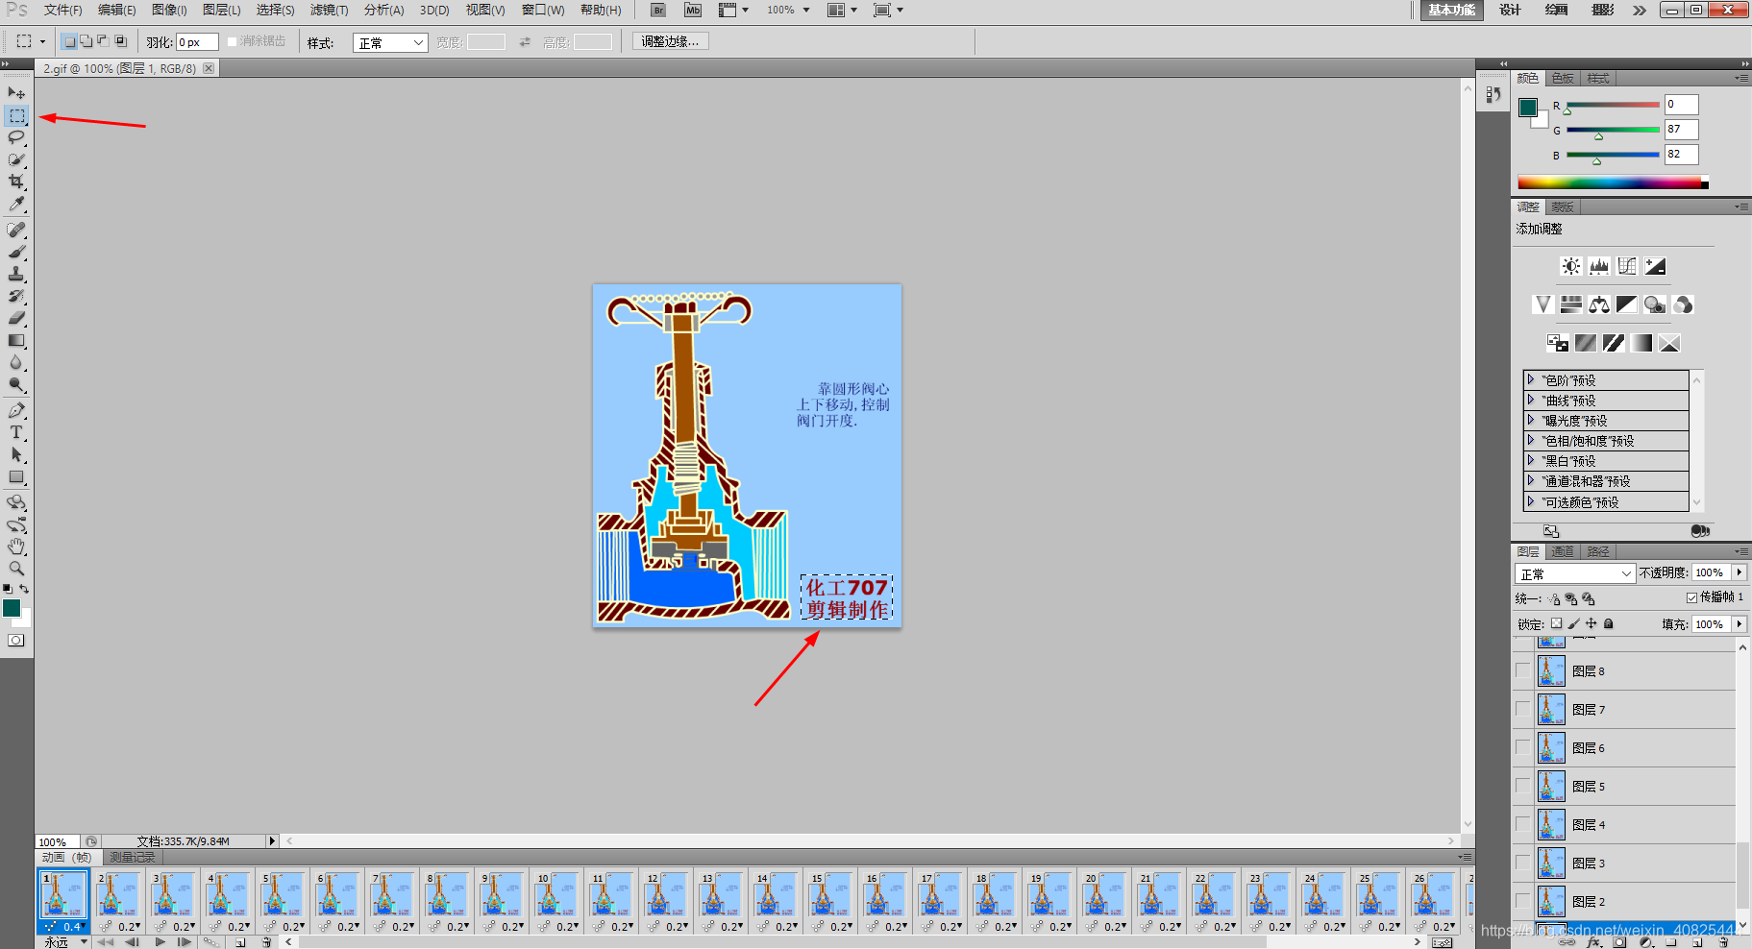Image resolution: width=1752 pixels, height=949 pixels.
Task: Select the Brush tool
Action: [x=16, y=252]
